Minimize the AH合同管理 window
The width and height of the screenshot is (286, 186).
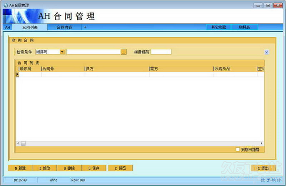pos(258,5)
